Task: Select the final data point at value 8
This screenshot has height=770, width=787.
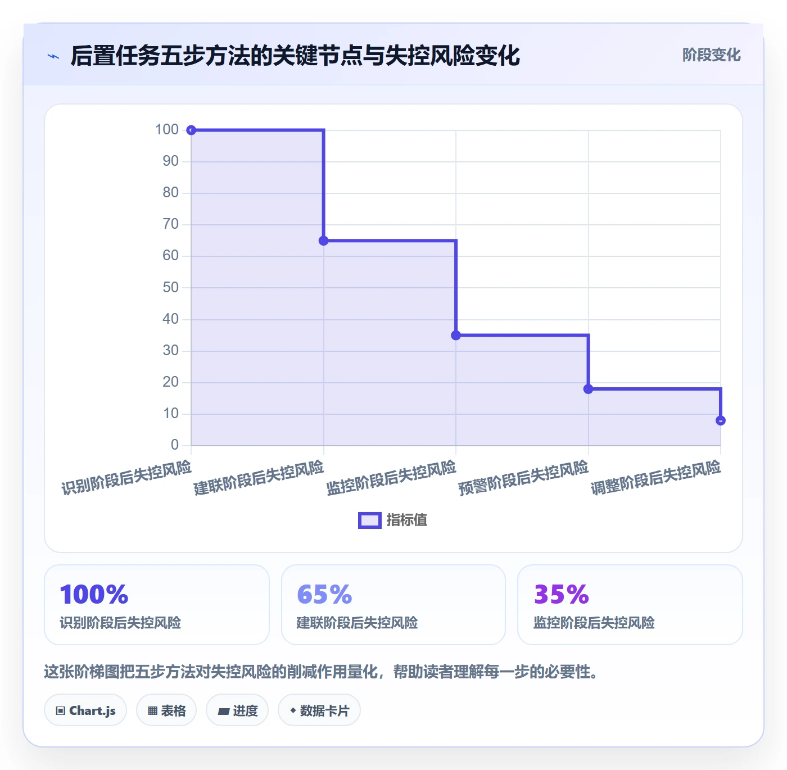Action: coord(721,420)
